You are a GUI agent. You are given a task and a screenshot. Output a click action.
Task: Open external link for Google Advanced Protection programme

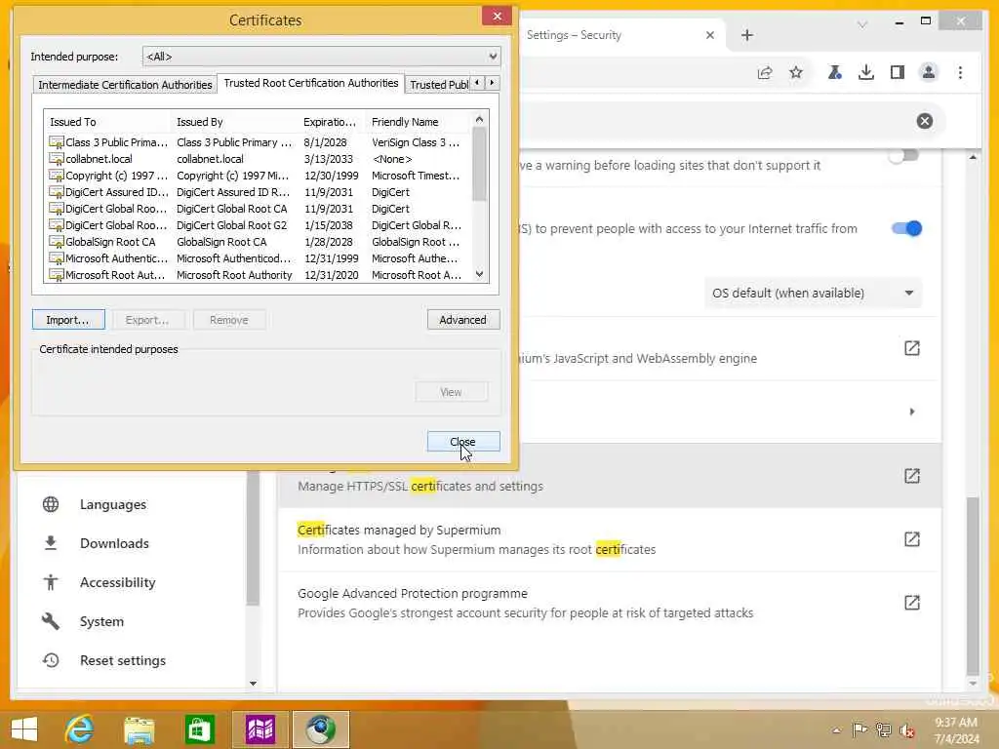[x=912, y=603]
